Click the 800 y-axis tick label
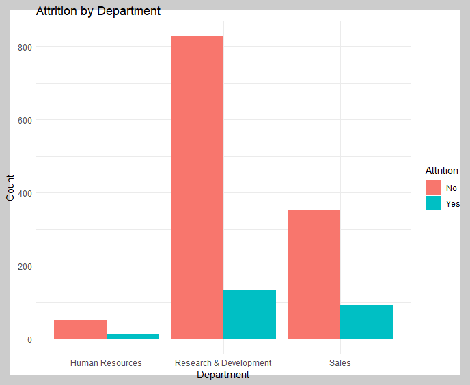470x385 pixels. point(25,47)
